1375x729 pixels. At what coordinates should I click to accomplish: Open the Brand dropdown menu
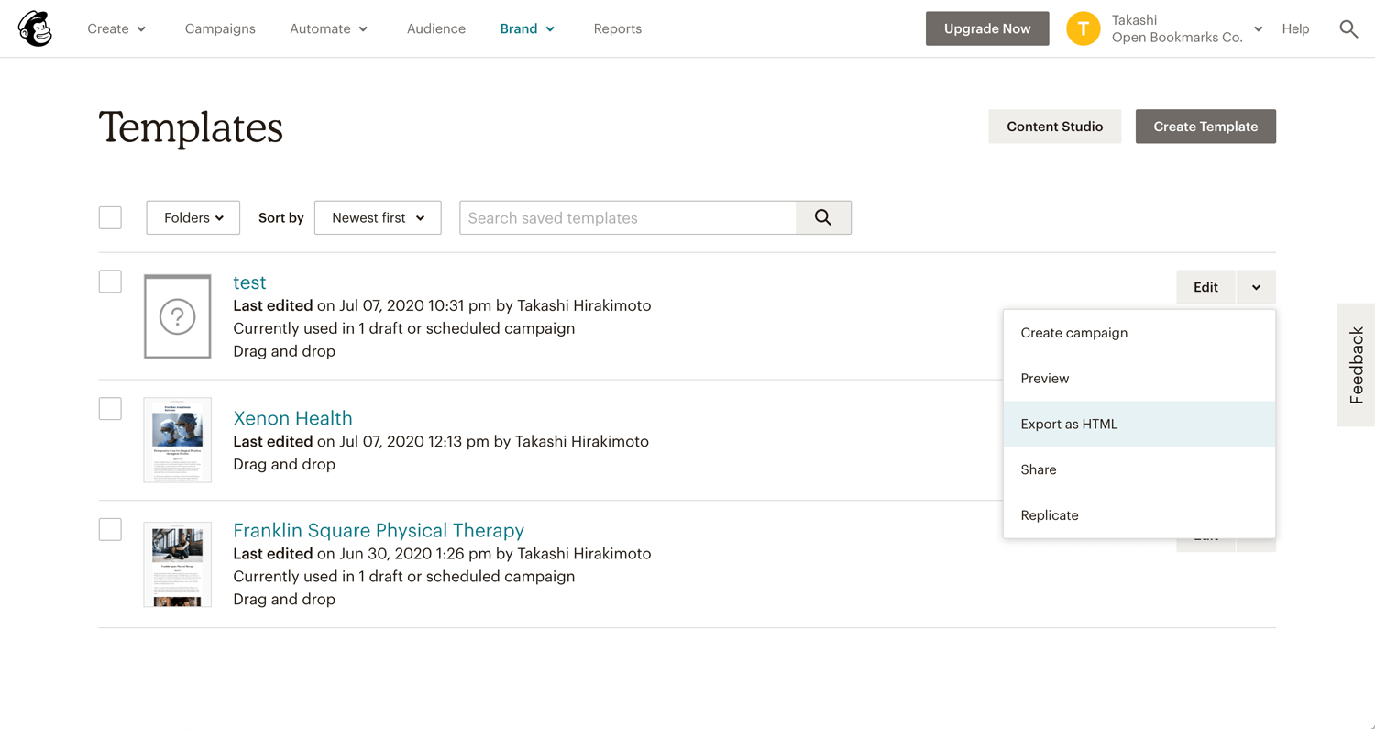point(527,28)
